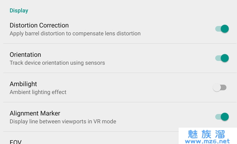237x144 pixels.
Task: Click the 族 character in watermark
Action: coord(206,134)
